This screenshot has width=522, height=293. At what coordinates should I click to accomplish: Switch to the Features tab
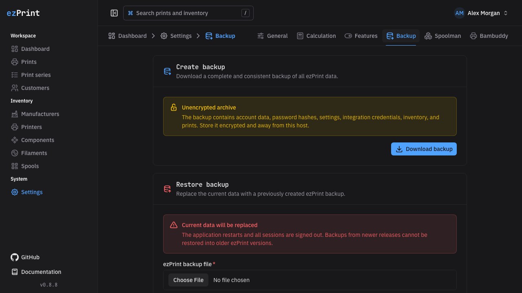pos(361,36)
